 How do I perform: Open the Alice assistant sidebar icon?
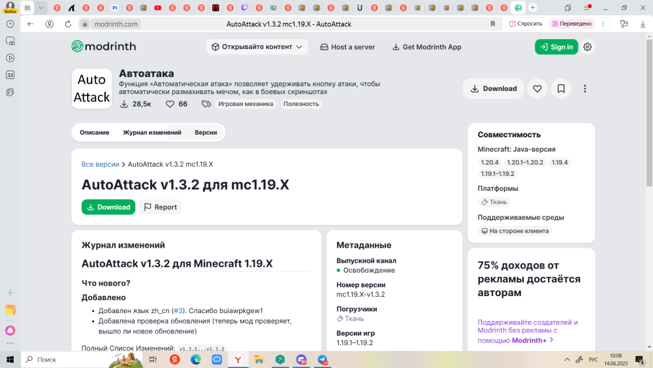click(x=10, y=331)
